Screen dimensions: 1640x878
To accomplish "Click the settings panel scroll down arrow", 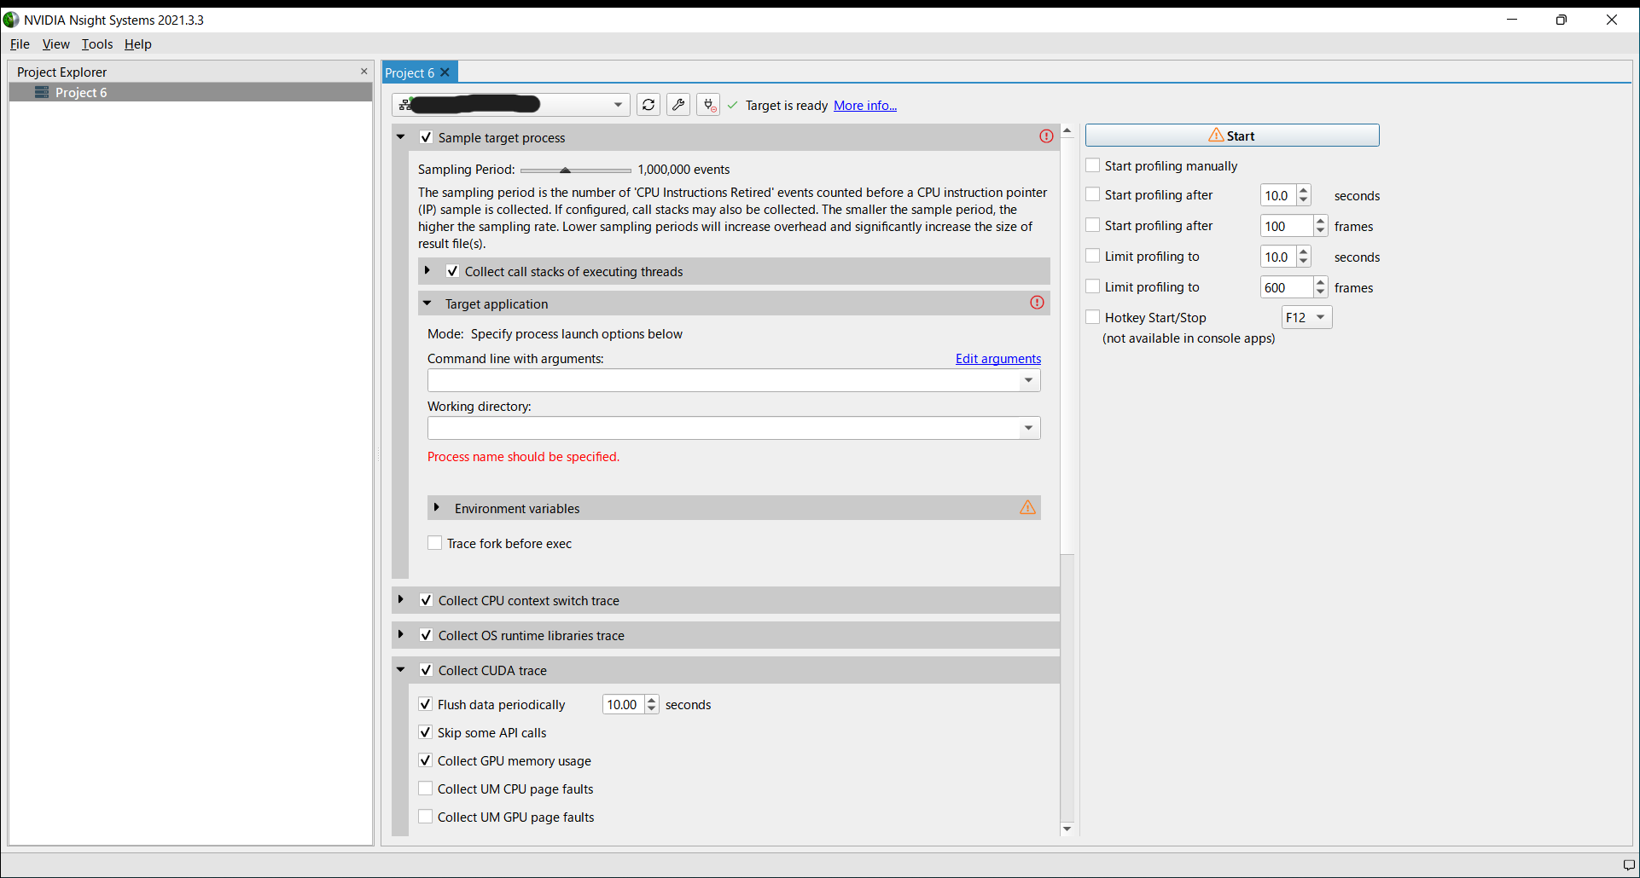I will pos(1067,829).
